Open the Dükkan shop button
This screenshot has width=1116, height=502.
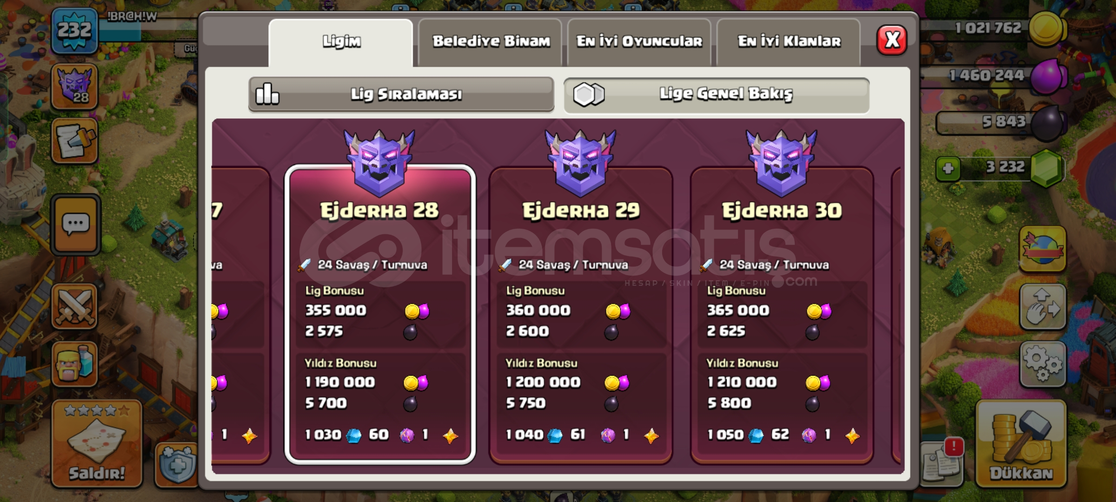1021,444
